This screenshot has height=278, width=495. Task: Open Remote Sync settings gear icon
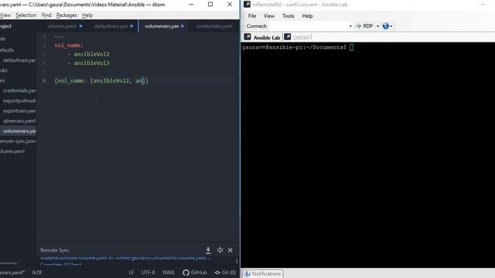220,250
